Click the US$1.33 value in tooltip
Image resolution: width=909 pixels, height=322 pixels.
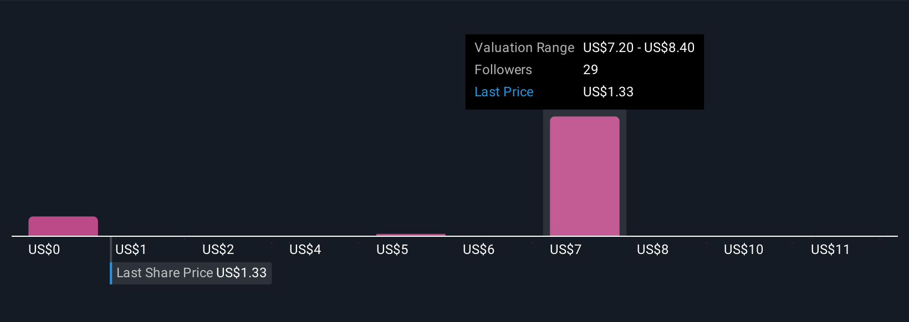[x=608, y=92]
